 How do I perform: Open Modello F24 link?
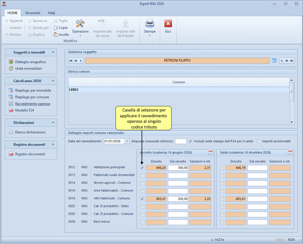[x=25, y=110]
